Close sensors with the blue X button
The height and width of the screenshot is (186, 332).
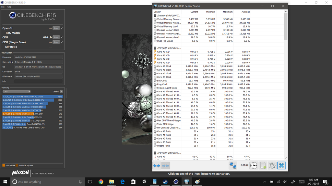click(281, 166)
